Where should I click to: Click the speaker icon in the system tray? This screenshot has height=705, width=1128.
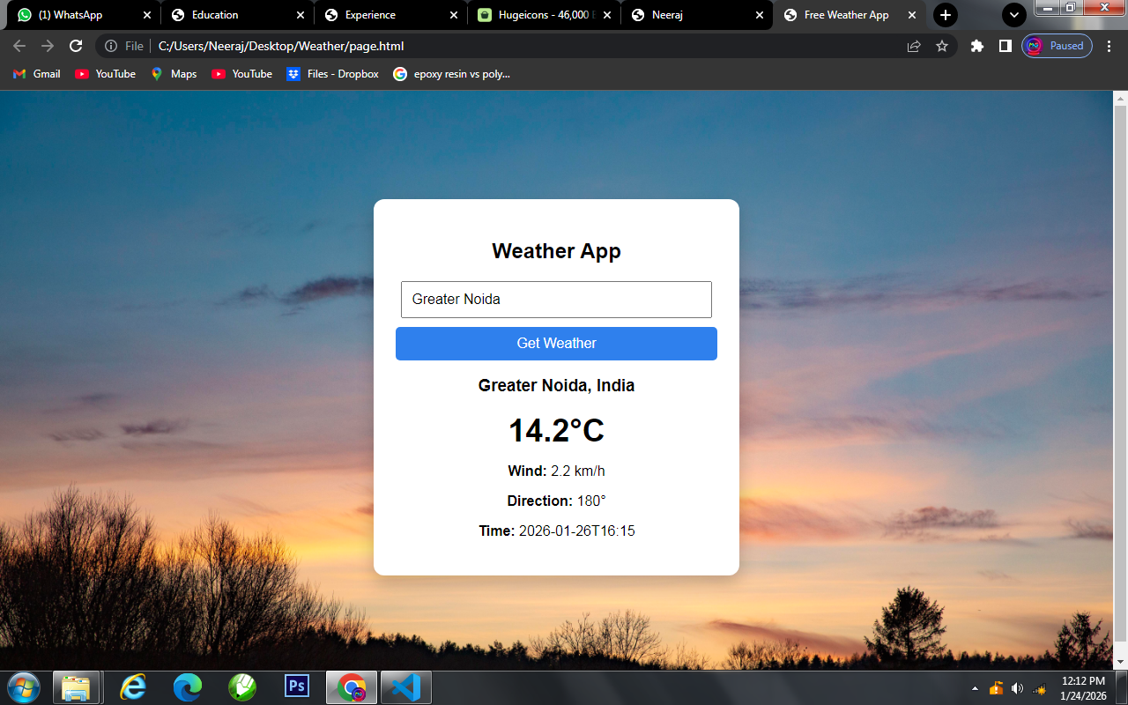pyautogui.click(x=1018, y=687)
